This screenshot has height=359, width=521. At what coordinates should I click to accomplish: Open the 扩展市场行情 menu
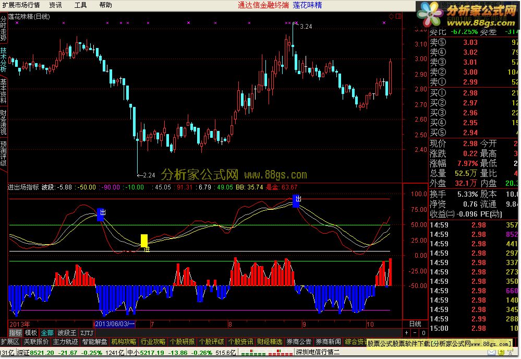click(21, 5)
